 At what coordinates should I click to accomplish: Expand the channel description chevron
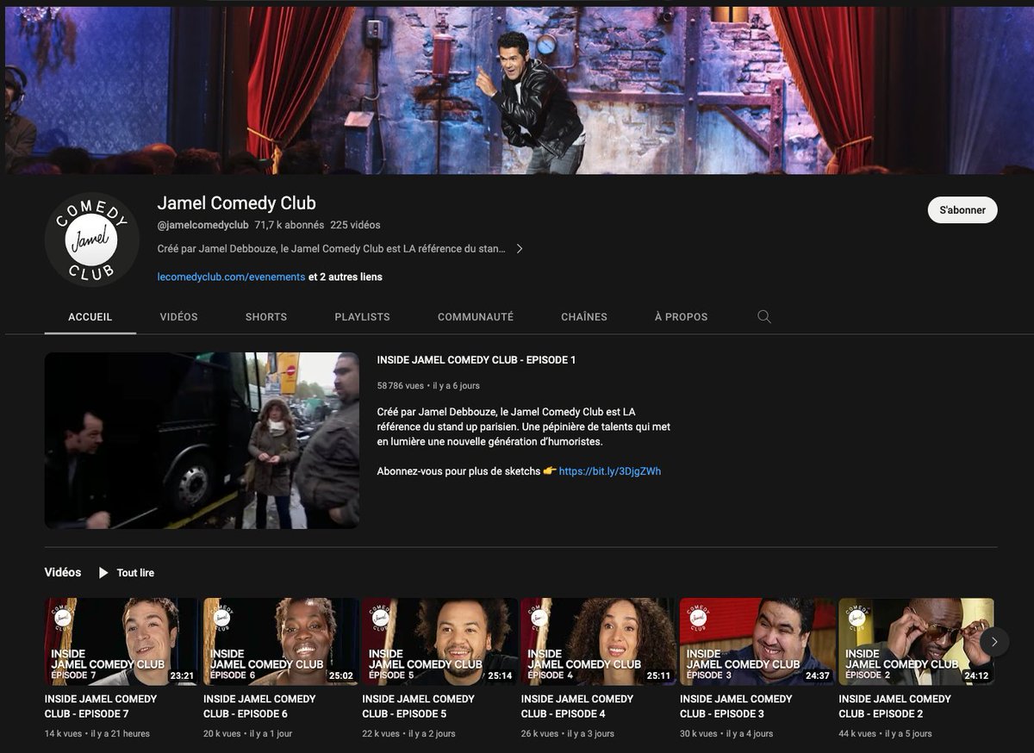[519, 249]
